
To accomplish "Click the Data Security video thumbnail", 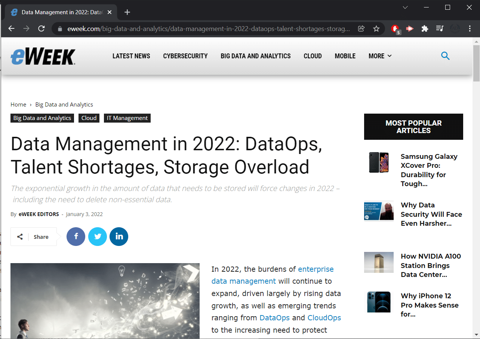I will (x=379, y=211).
